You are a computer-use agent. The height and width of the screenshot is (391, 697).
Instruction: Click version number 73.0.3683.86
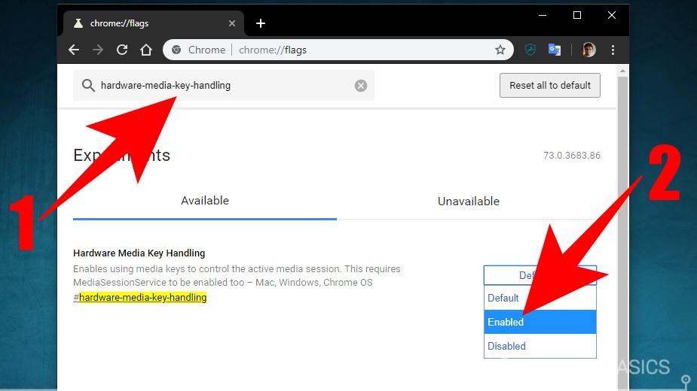(x=572, y=156)
